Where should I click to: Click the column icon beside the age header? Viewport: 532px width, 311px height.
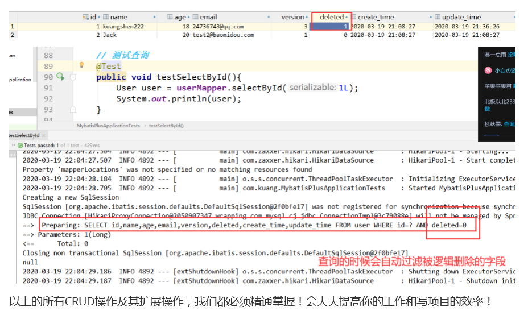170,17
